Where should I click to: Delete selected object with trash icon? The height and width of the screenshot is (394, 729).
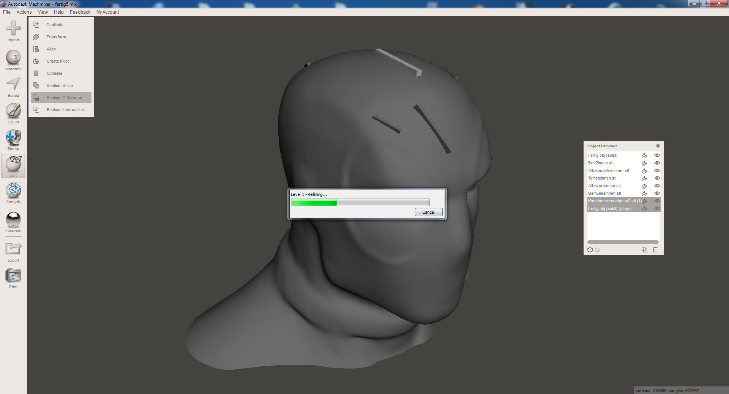[x=655, y=250]
